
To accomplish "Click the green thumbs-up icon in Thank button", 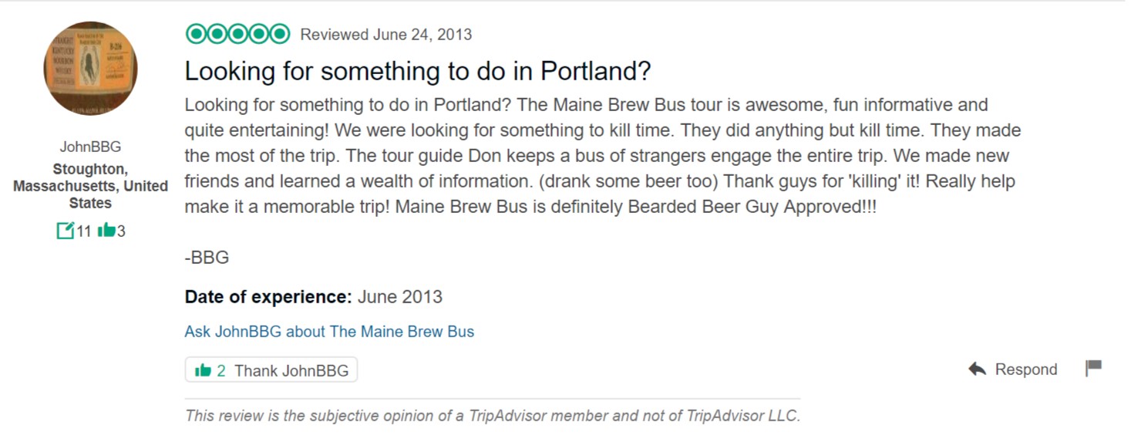I will (x=203, y=370).
